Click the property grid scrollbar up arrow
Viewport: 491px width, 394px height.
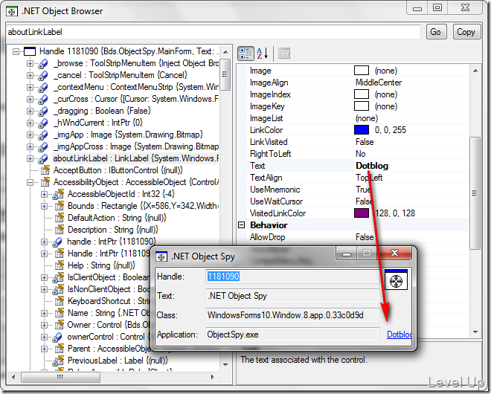click(x=475, y=71)
